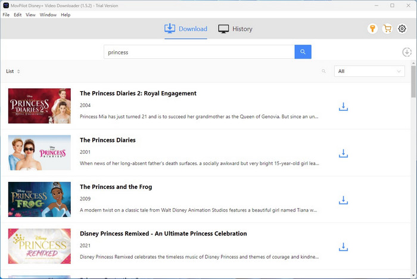
Task: Click the MovPilot app logo icon
Action: pyautogui.click(x=6, y=5)
